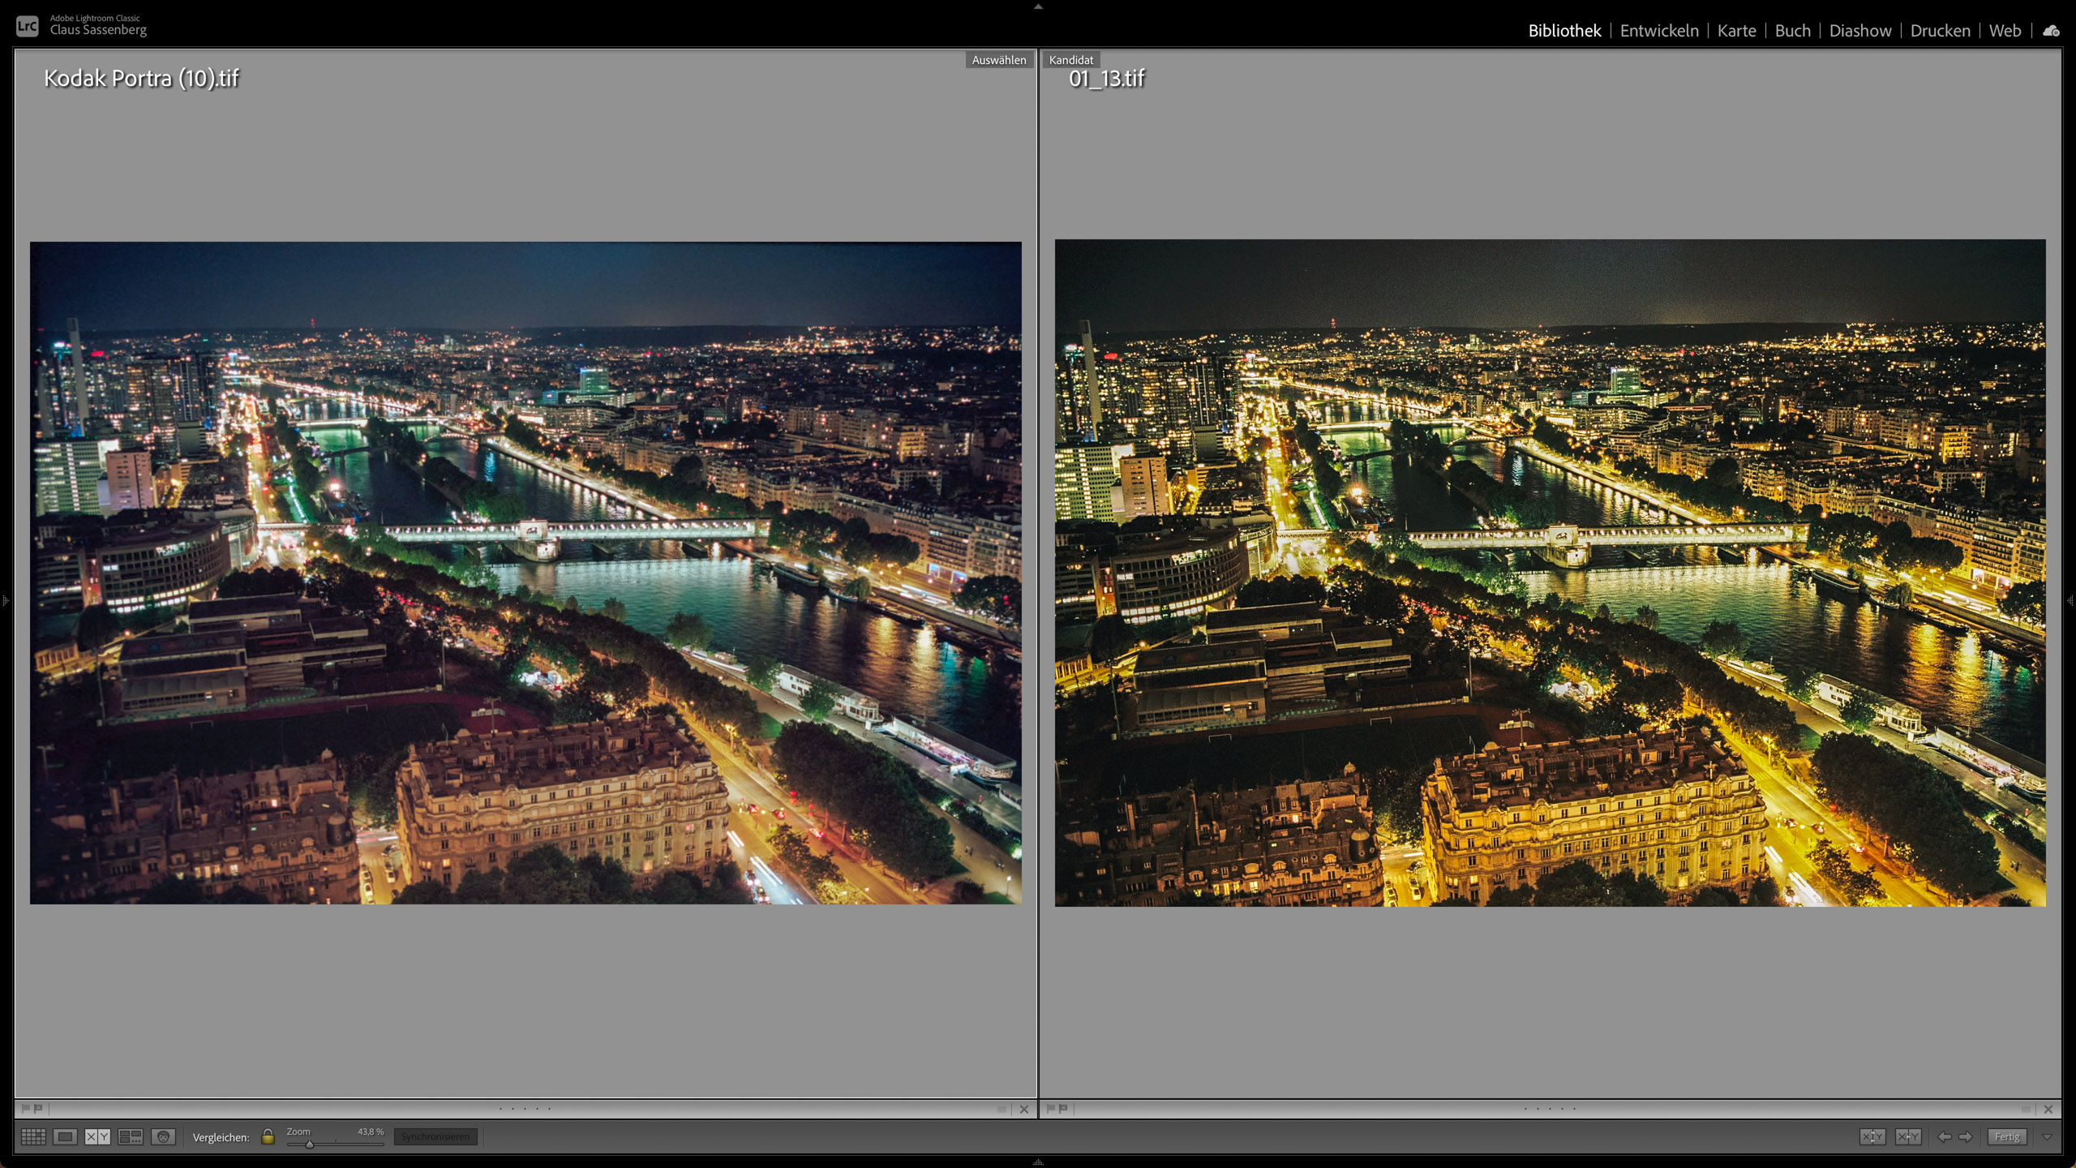Expand the left panel via edge arrow
Image resolution: width=2076 pixels, height=1168 pixels.
(x=5, y=601)
